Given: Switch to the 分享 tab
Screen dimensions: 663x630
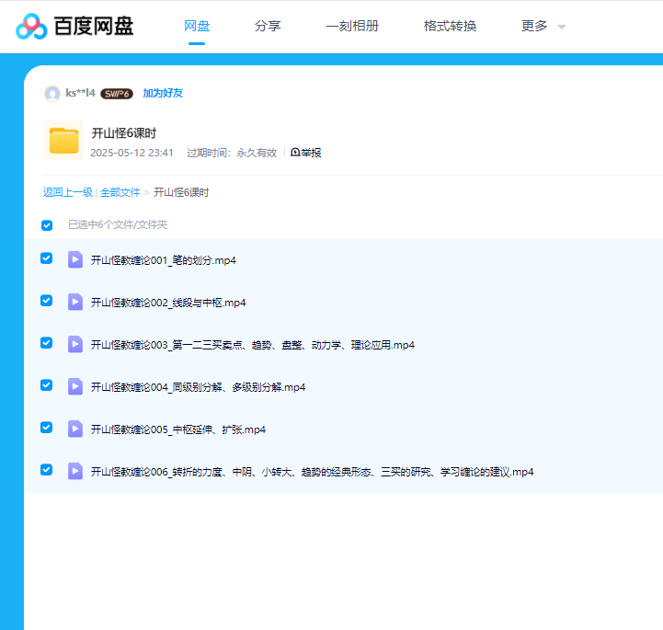Looking at the screenshot, I should click(268, 26).
